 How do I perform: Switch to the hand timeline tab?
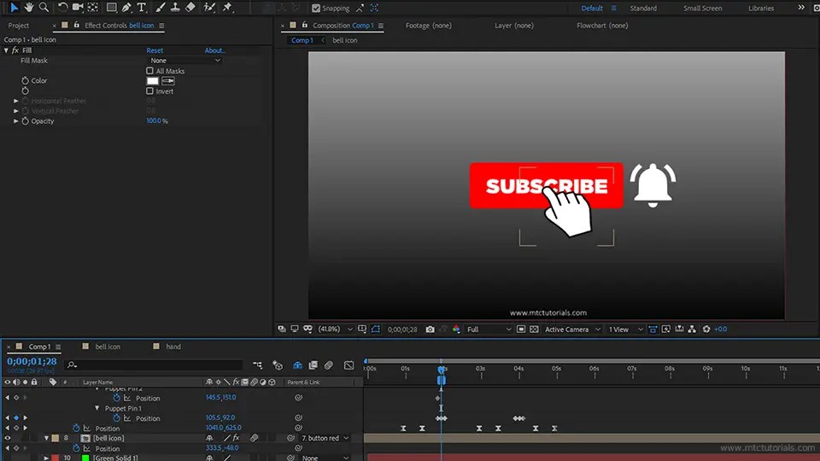tap(173, 347)
